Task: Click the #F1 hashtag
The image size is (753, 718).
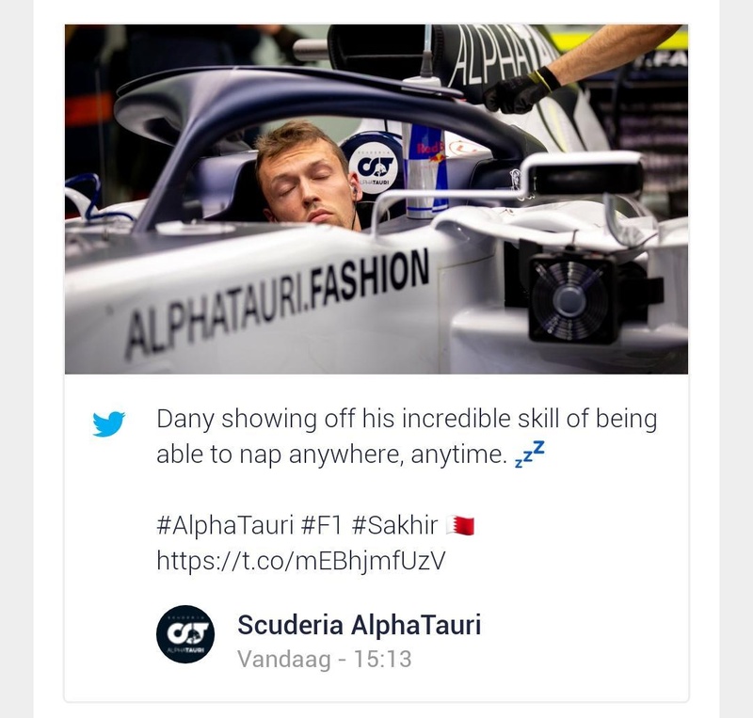Action: click(322, 525)
